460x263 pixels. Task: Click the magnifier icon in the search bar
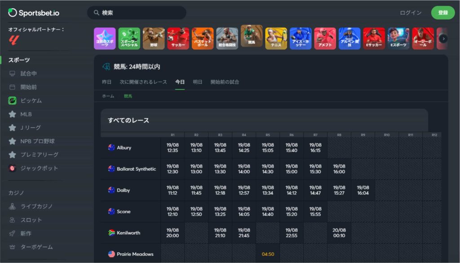pos(96,13)
